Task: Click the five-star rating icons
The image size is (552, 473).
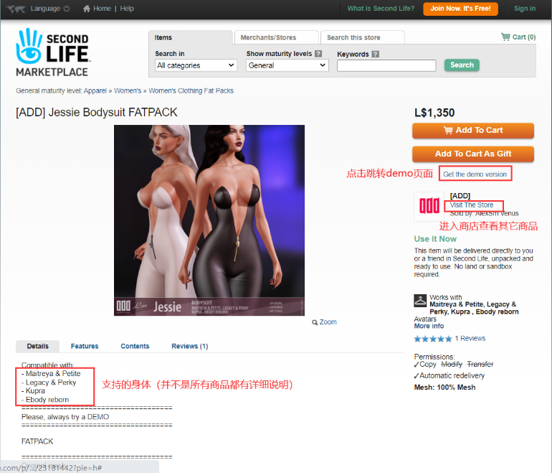Action: pyautogui.click(x=433, y=339)
